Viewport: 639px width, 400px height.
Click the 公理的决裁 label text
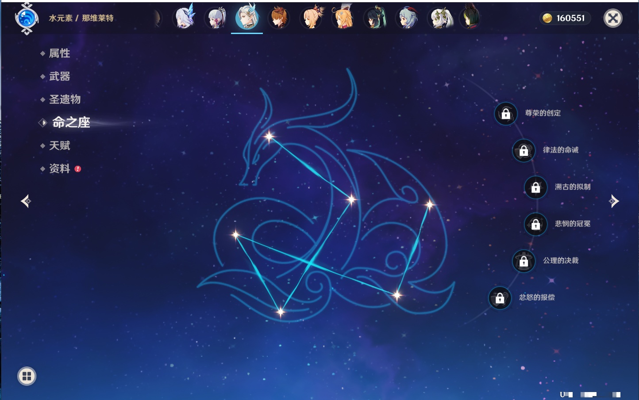[561, 261]
